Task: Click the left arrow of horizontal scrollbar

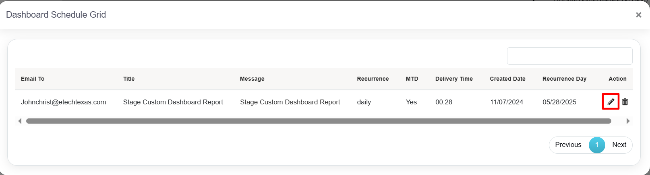Action: (x=20, y=121)
